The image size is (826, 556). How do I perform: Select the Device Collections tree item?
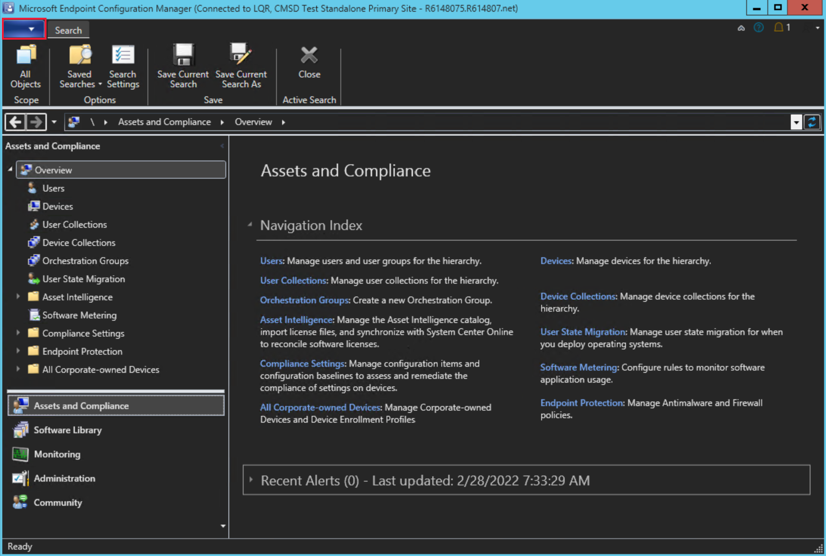click(x=78, y=242)
